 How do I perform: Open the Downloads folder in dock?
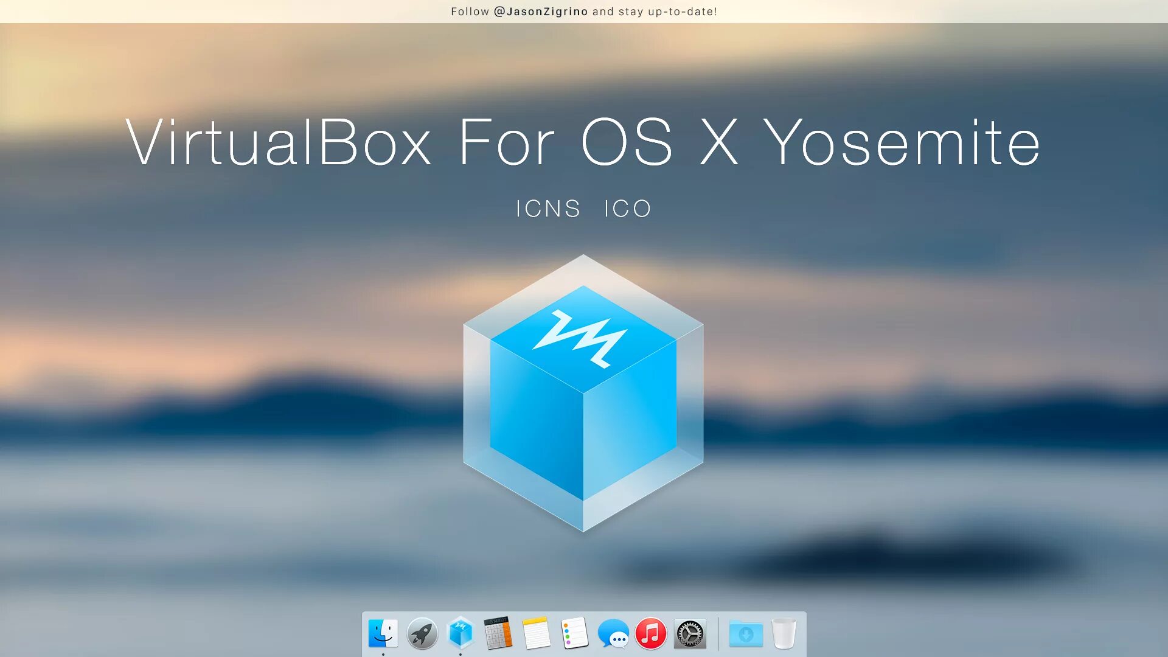pos(746,634)
